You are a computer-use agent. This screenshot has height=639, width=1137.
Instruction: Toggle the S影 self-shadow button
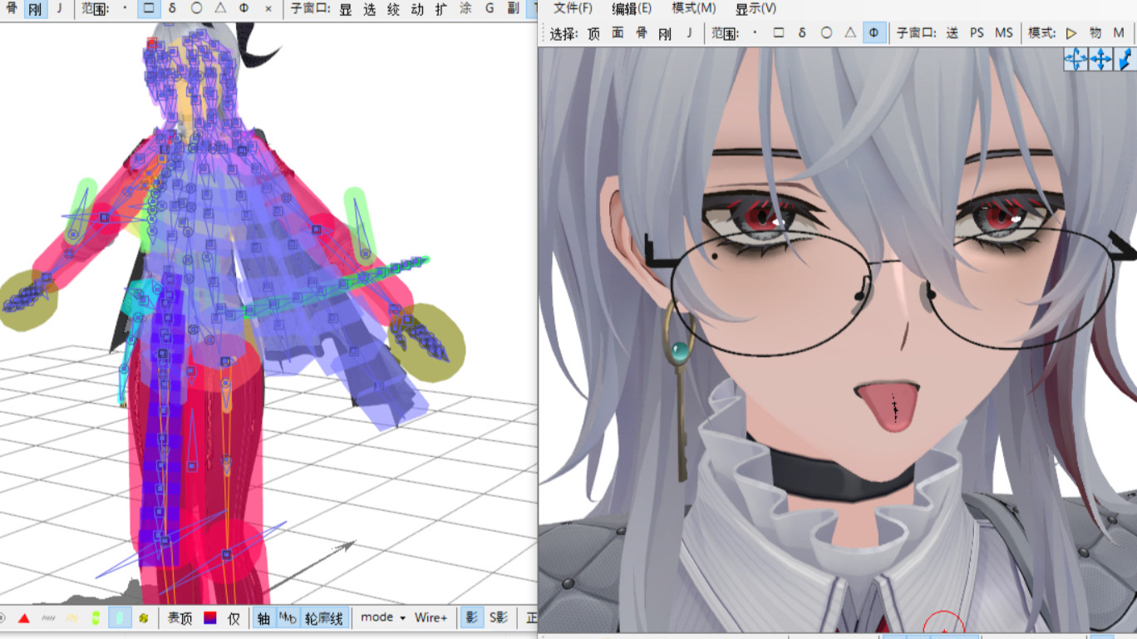tap(498, 618)
